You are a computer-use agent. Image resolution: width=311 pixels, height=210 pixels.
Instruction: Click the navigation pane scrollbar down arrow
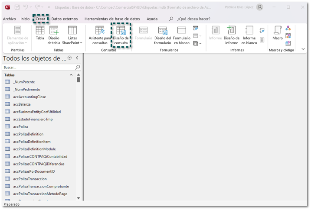[79, 198]
